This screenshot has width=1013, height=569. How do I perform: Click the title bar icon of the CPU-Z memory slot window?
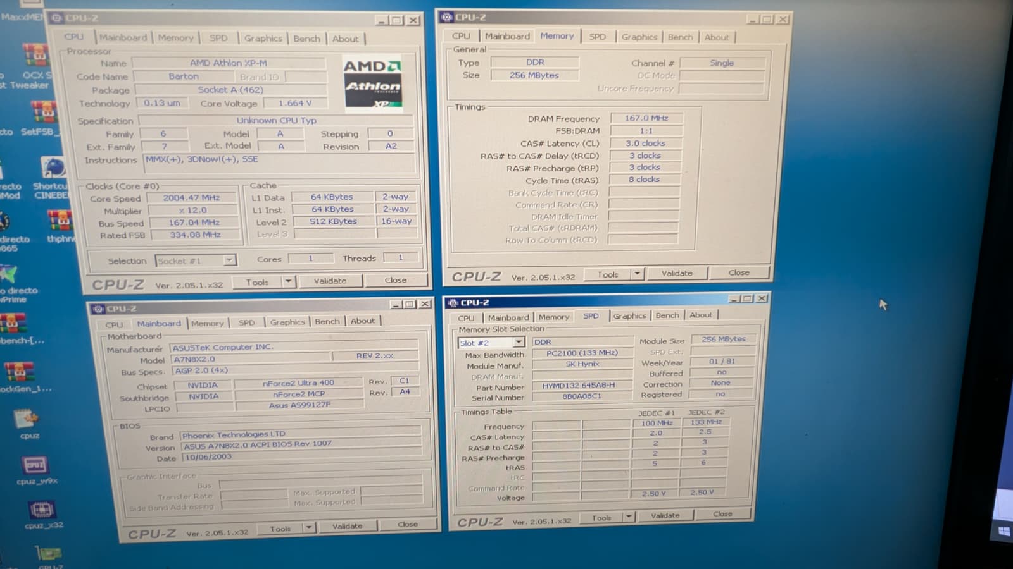[452, 303]
